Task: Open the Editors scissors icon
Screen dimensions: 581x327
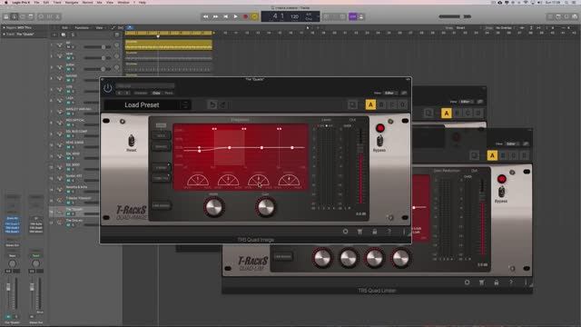Action: [x=57, y=16]
